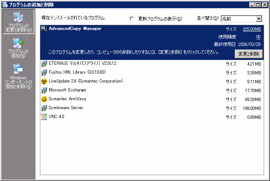Click the 2006/03/28 last used date

pyautogui.click(x=249, y=44)
